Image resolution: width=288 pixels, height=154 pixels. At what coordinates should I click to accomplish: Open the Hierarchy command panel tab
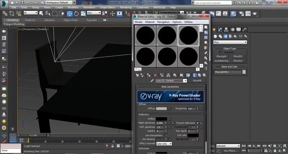pyautogui.click(x=226, y=30)
